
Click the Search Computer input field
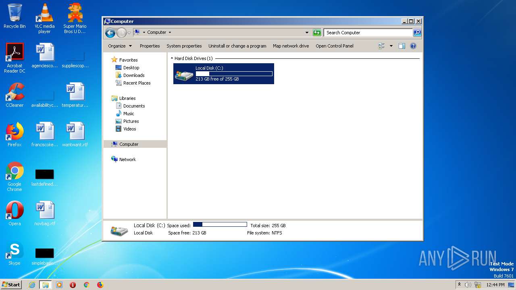click(368, 33)
